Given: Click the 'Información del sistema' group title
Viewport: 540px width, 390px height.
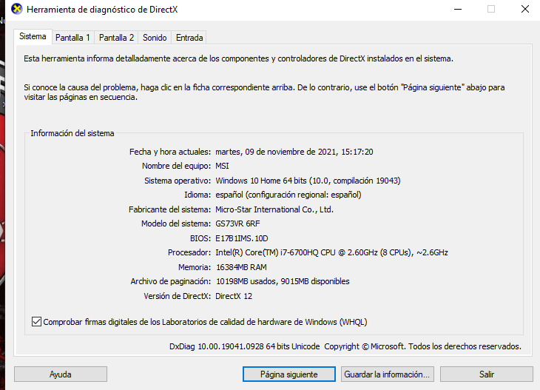Looking at the screenshot, I should tap(72, 133).
